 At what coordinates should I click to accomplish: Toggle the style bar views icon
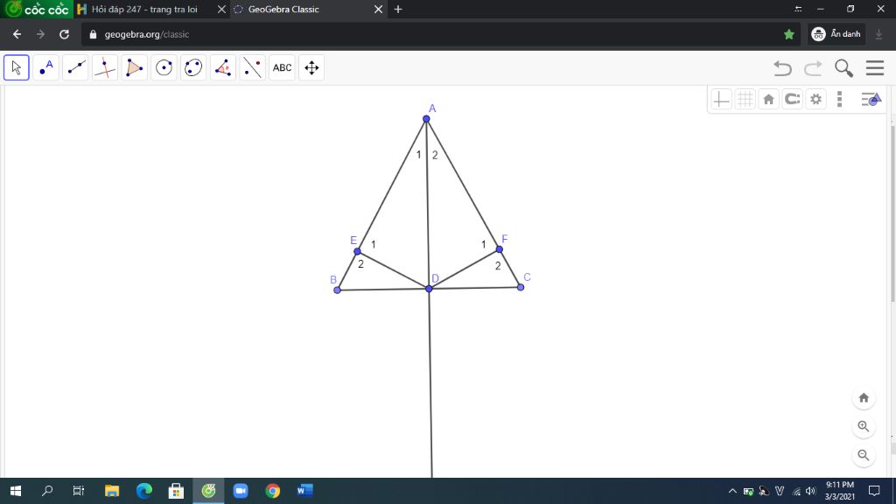pyautogui.click(x=871, y=100)
